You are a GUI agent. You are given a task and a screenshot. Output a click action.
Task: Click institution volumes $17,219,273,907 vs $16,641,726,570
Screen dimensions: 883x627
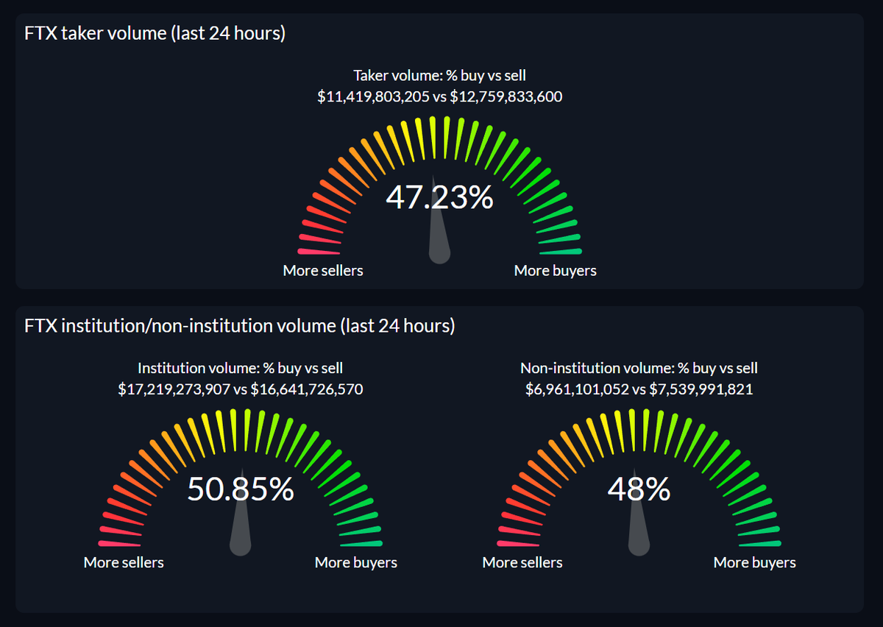coord(241,389)
